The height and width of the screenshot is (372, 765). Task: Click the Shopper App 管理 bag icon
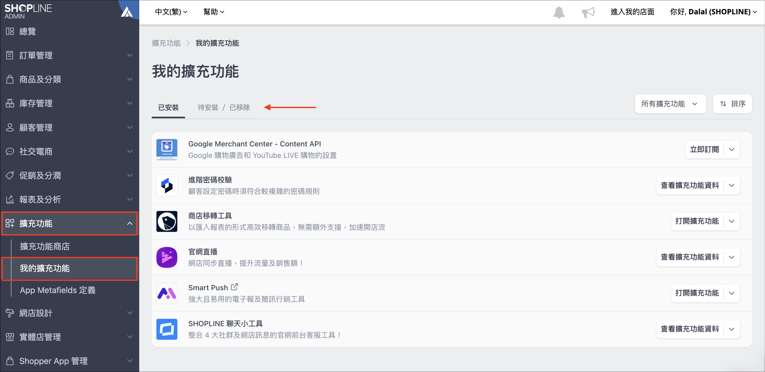(x=10, y=361)
